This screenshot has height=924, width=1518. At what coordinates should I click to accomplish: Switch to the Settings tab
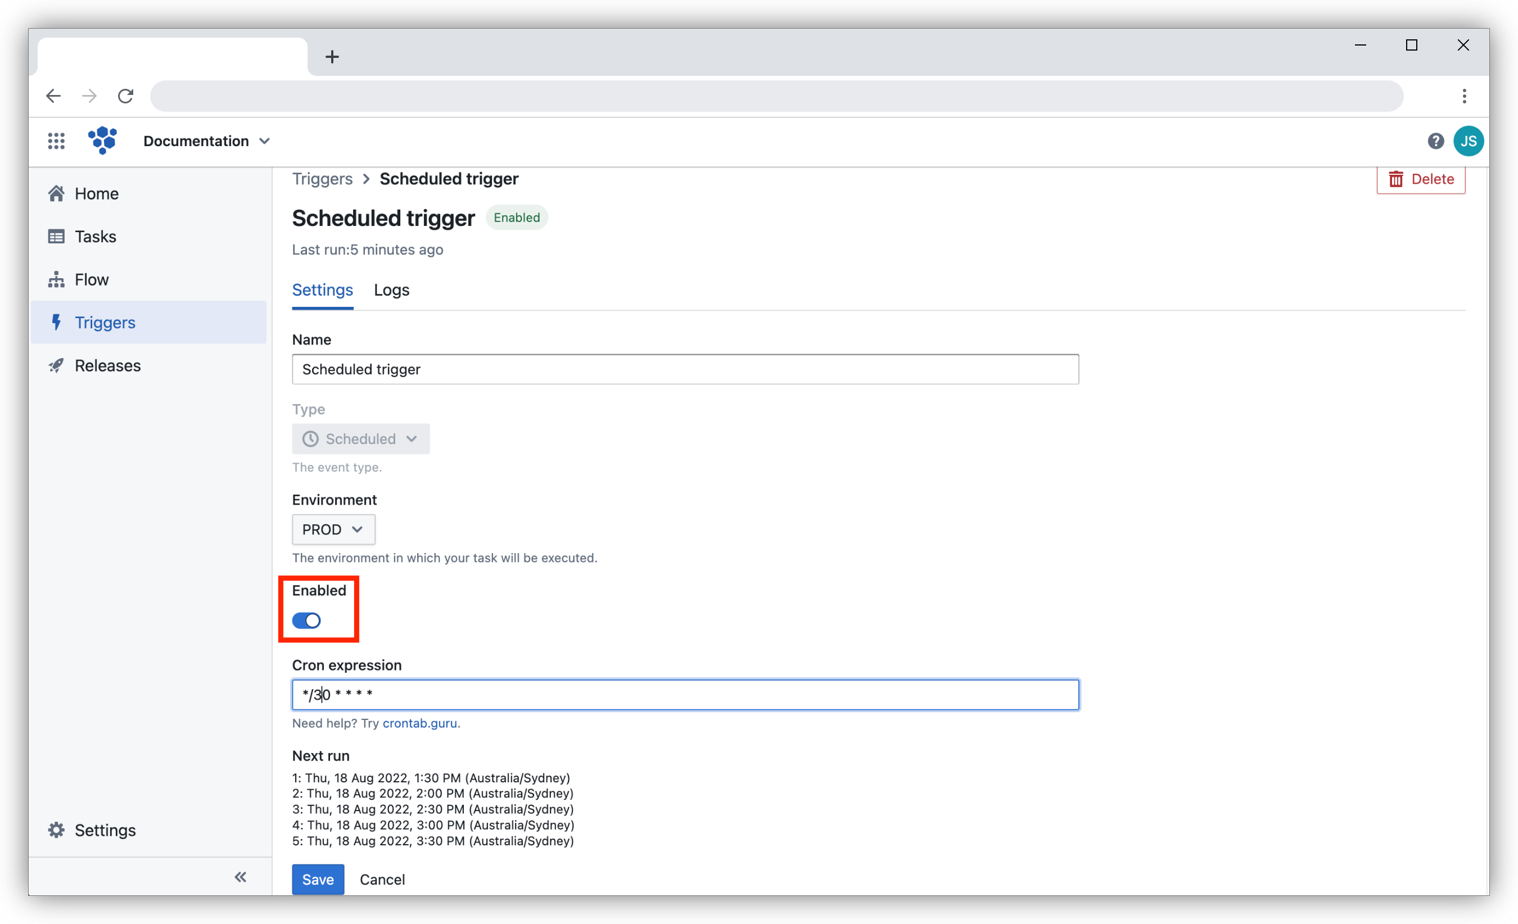pos(321,289)
